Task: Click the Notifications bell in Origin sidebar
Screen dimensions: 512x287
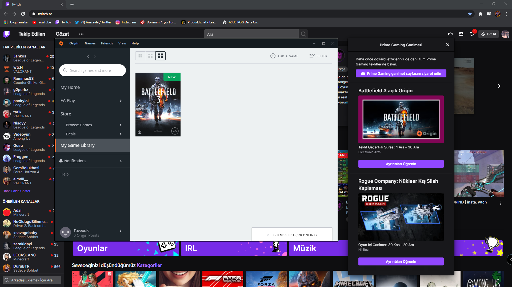Action: point(61,161)
